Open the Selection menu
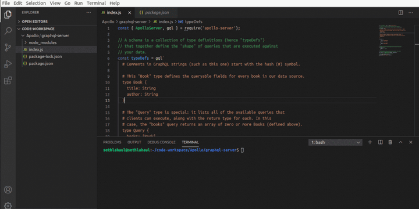 tap(36, 3)
